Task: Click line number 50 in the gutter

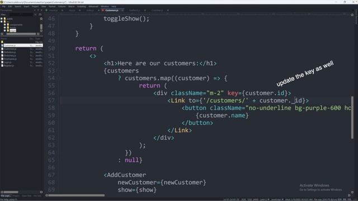Action: (x=51, y=49)
